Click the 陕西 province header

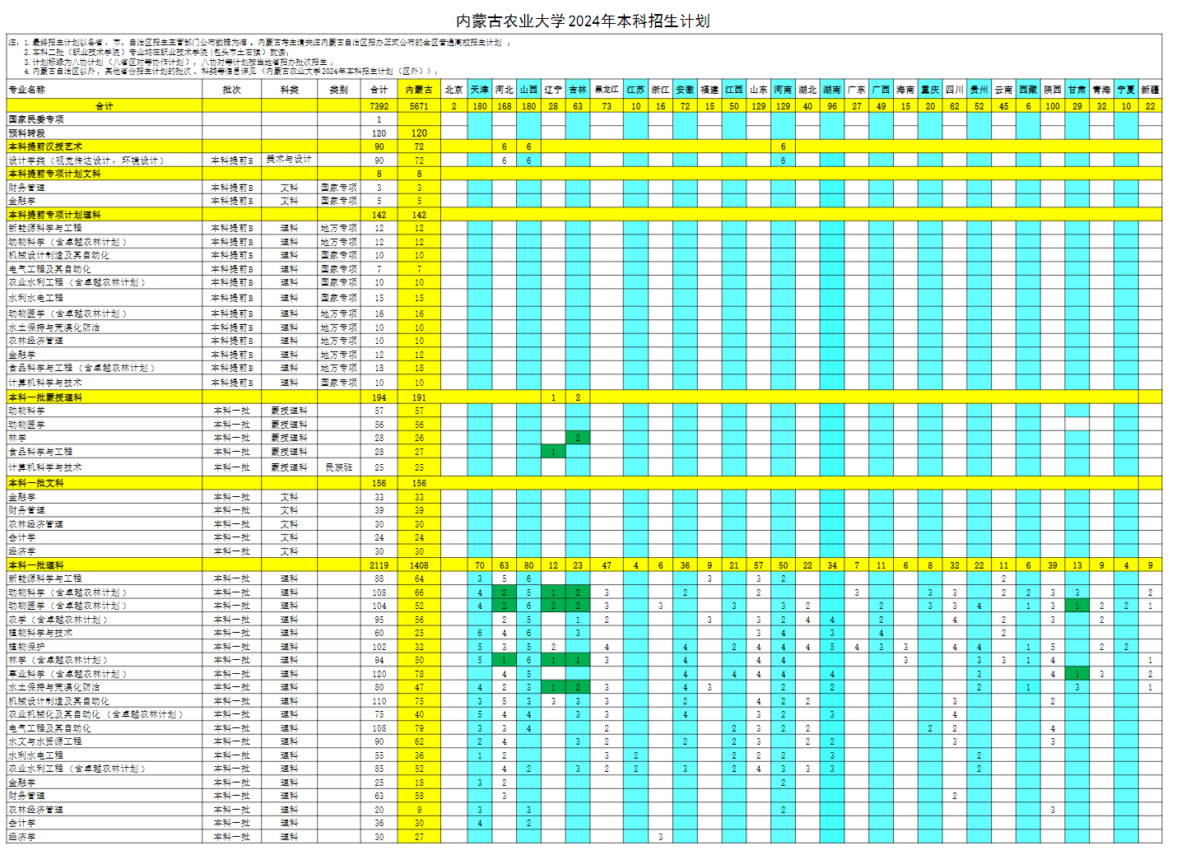pyautogui.click(x=1053, y=90)
